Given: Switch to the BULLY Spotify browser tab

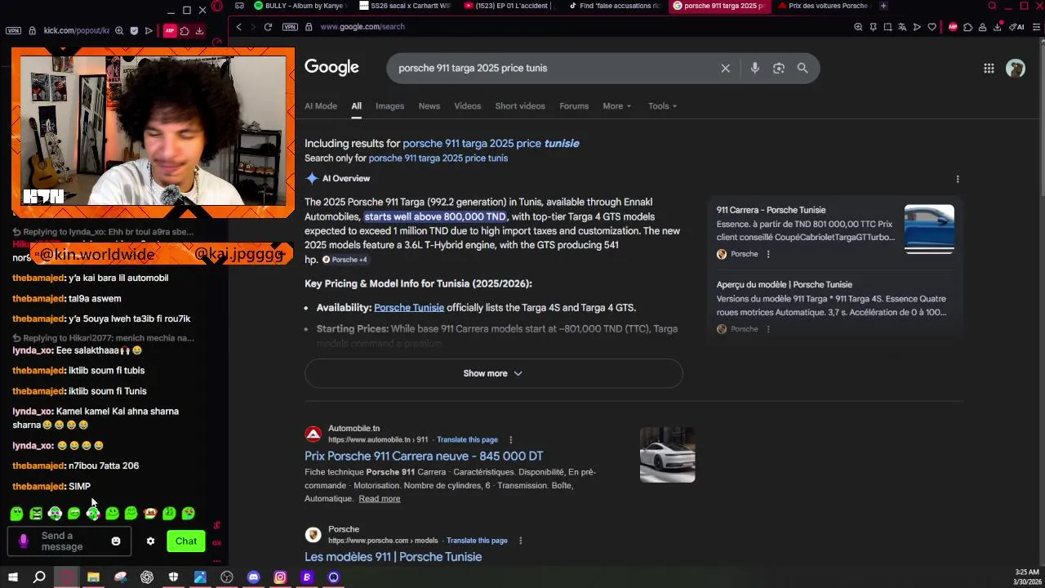Looking at the screenshot, I should 299,6.
